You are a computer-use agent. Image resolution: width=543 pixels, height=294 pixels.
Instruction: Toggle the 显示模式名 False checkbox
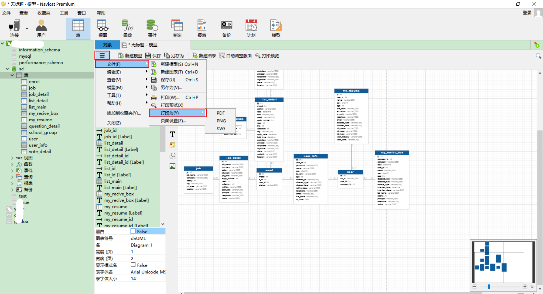pyautogui.click(x=133, y=265)
